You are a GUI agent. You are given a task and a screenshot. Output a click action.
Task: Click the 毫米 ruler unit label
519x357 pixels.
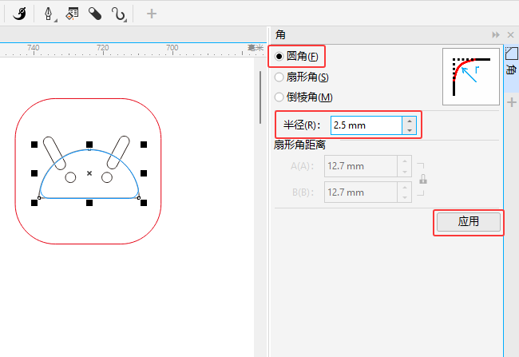point(256,48)
